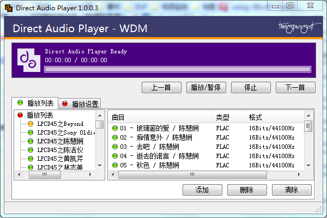Select the 播放列表 root tree node
The image size is (327, 218).
click(x=40, y=115)
